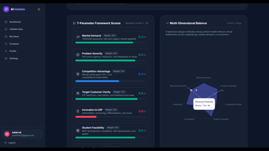
Task: Click the Profile person icon
Action: [6, 51]
